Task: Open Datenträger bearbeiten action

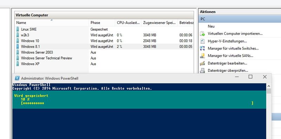Action: point(227,63)
